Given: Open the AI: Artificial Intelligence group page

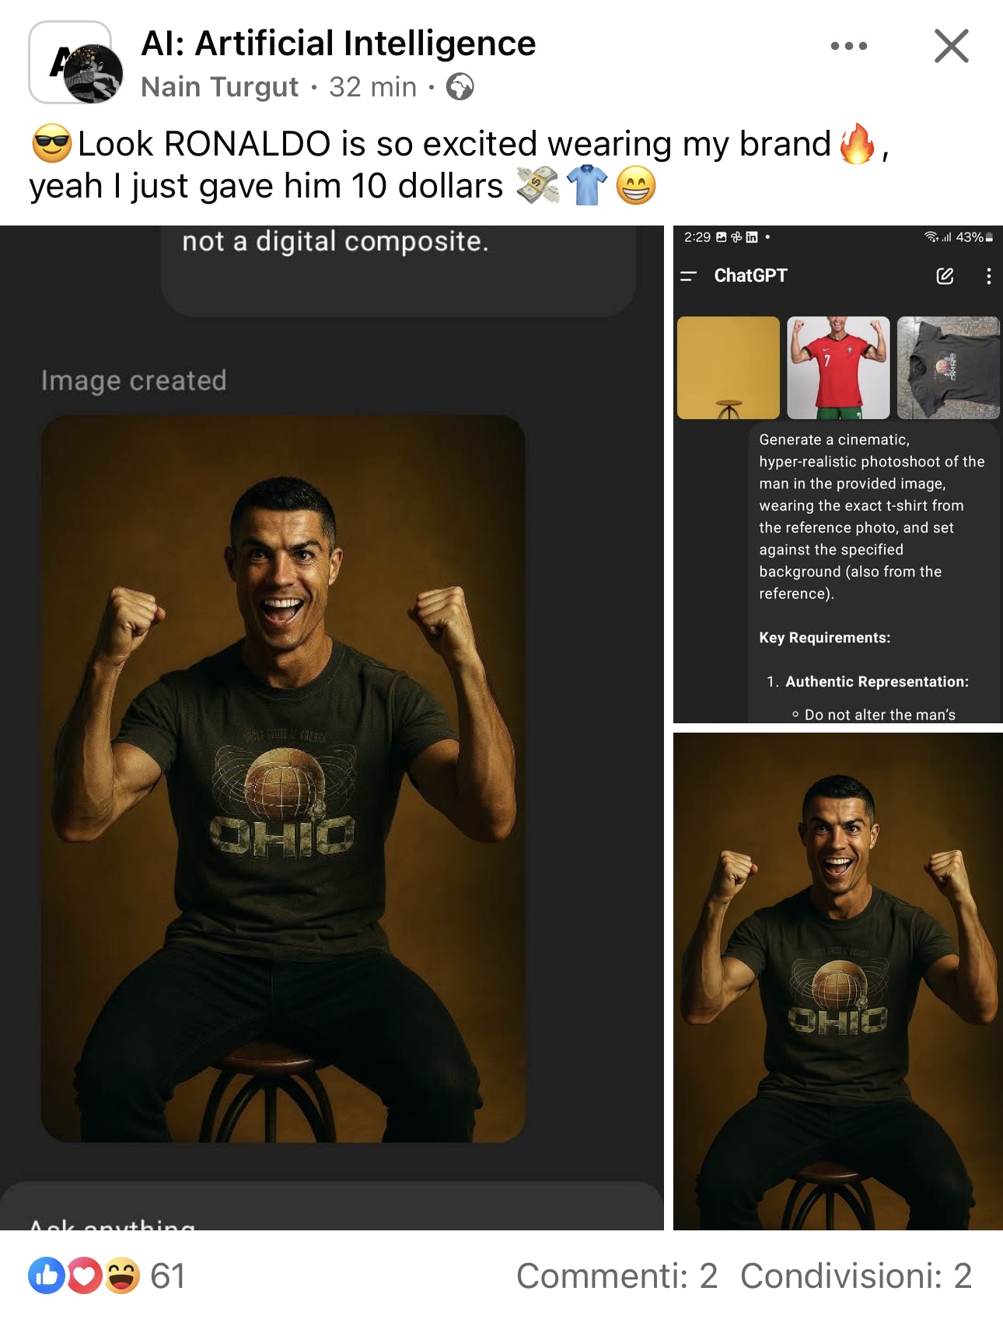Looking at the screenshot, I should click(338, 44).
